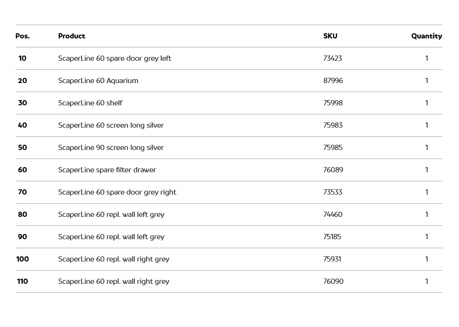Click the Quantity column header
This screenshot has height=327, width=459.
coord(426,36)
